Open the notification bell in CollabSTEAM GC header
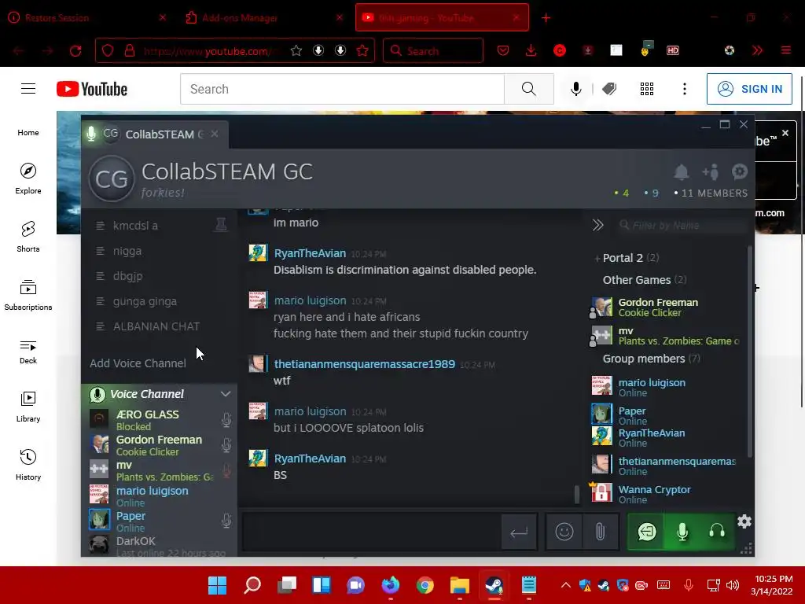The width and height of the screenshot is (805, 604). pos(682,172)
